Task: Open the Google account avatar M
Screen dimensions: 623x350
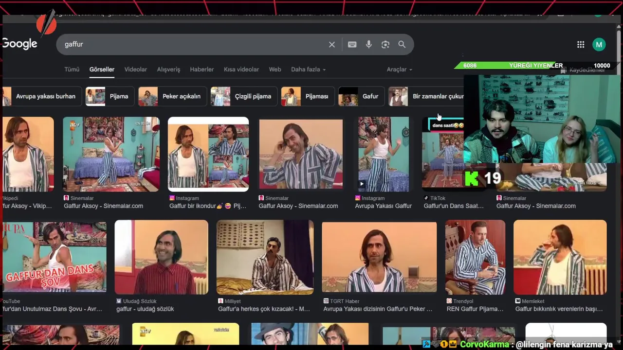Action: [x=599, y=45]
